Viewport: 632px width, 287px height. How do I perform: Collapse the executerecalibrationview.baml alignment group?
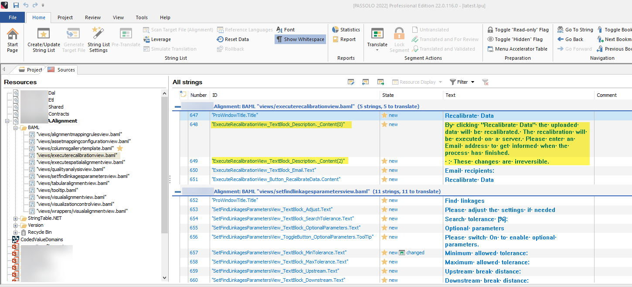coord(177,106)
